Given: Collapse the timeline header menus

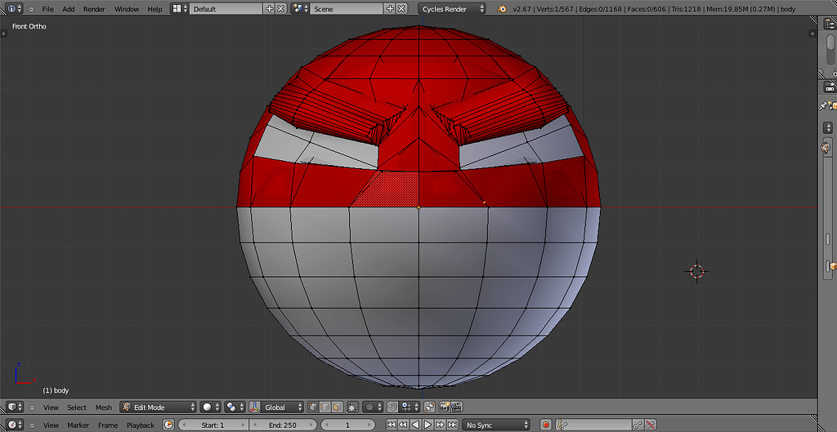Looking at the screenshot, I should [x=31, y=425].
